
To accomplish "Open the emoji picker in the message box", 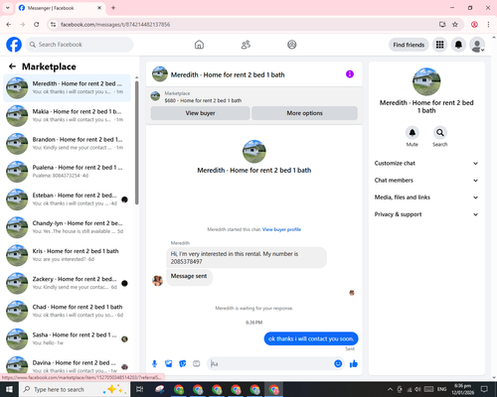I will coord(338,364).
